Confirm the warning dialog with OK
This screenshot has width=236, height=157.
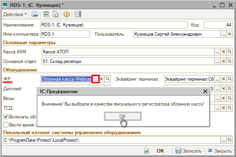point(123,116)
